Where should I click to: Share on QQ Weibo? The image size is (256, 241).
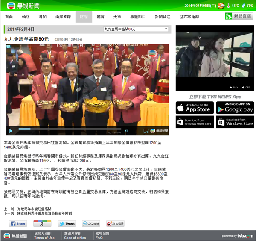(x=91, y=223)
